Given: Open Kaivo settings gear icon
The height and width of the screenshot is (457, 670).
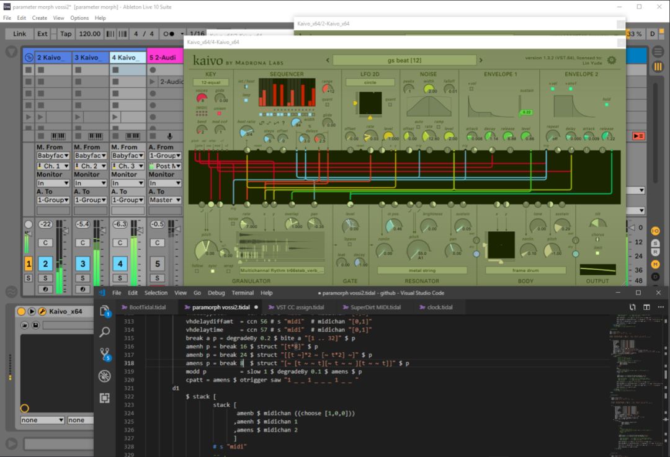Looking at the screenshot, I should point(612,60).
